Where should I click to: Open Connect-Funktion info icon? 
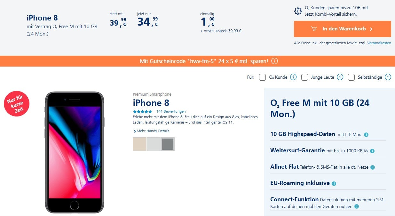357,207
